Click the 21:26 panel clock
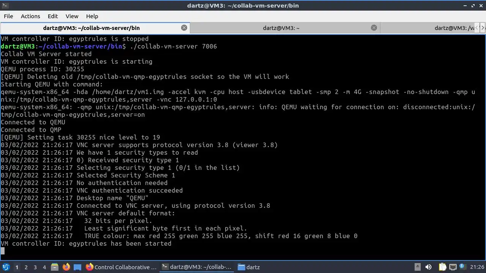 pos(477,267)
